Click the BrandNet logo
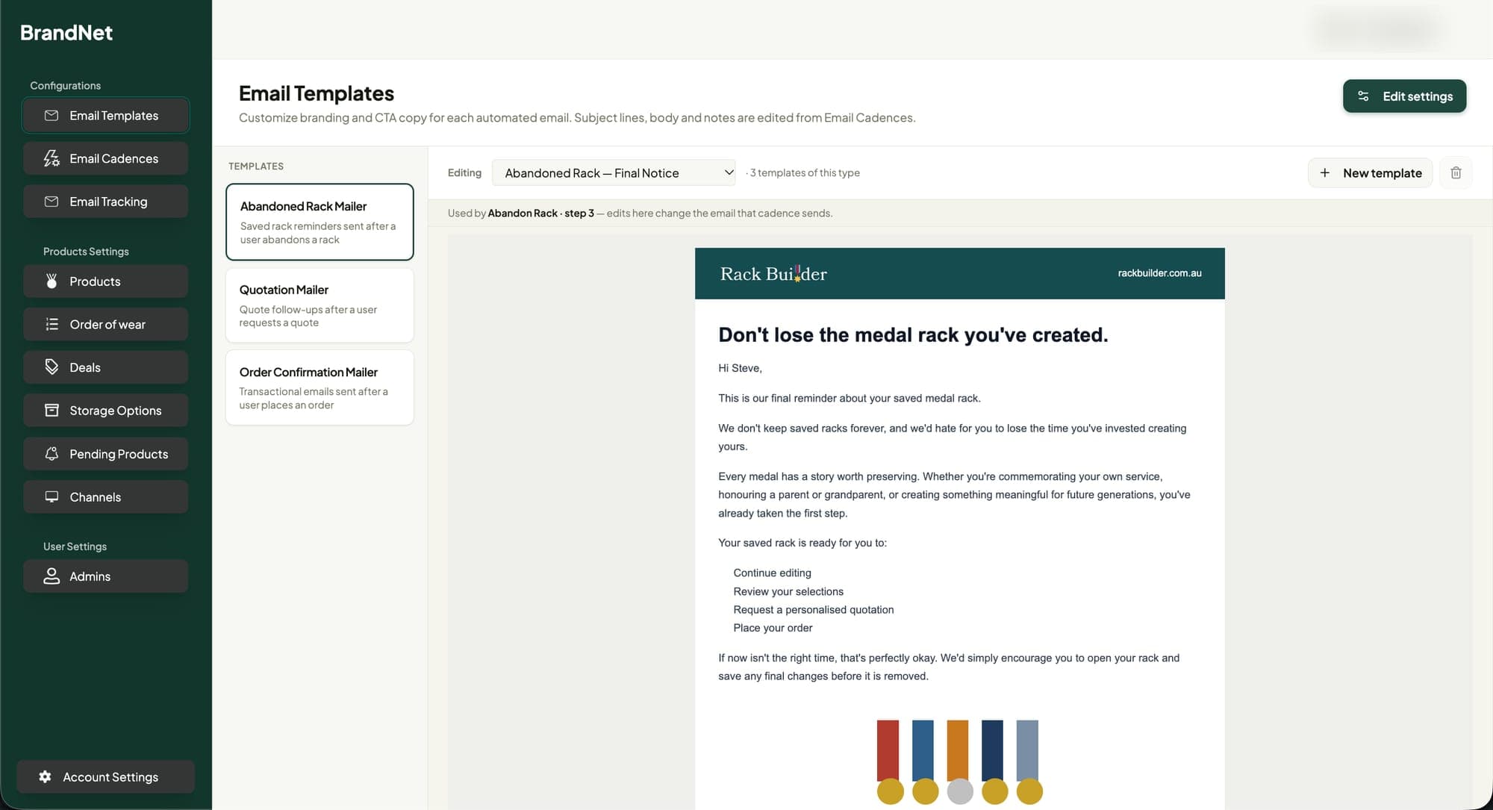This screenshot has height=810, width=1493. (x=66, y=32)
